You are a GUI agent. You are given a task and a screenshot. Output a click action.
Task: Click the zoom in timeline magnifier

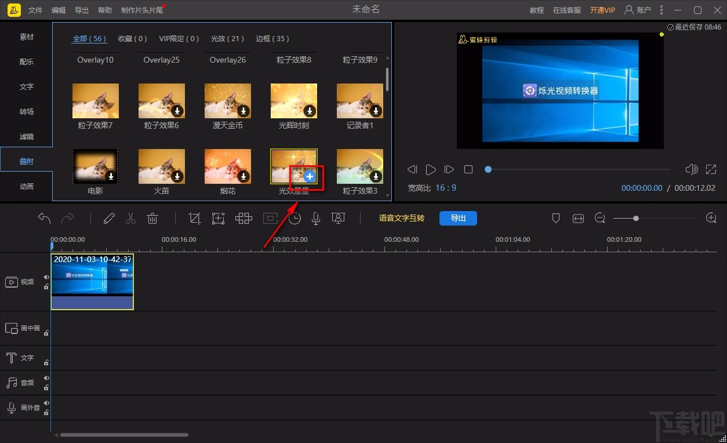point(711,218)
